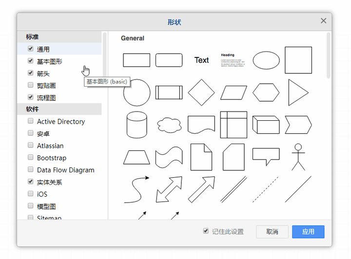Select the stick figure actor shape
This screenshot has height=259, width=351.
pos(298,157)
